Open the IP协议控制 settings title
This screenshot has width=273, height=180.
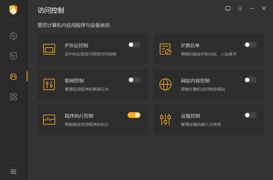pos(76,46)
